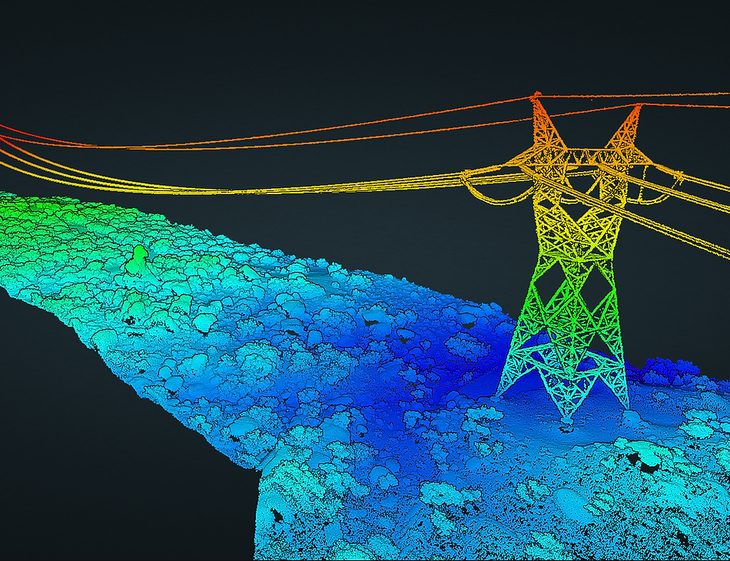730x561 pixels.
Task: Click the green X-brace in tower midsection
Action: (570, 307)
